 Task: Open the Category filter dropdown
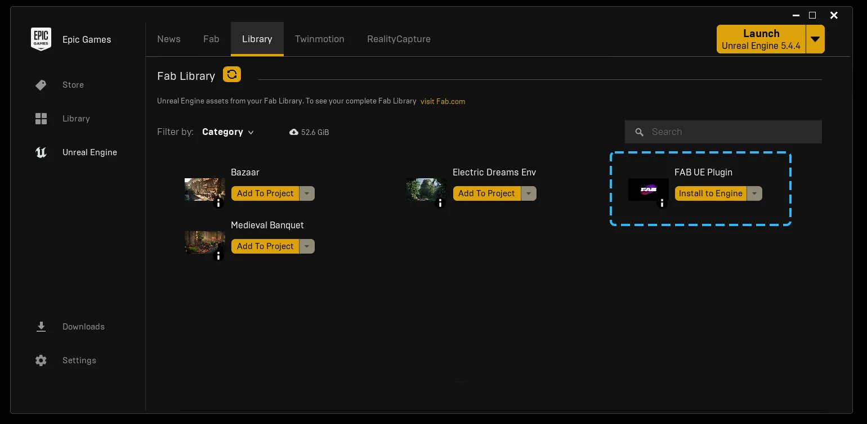(x=227, y=132)
